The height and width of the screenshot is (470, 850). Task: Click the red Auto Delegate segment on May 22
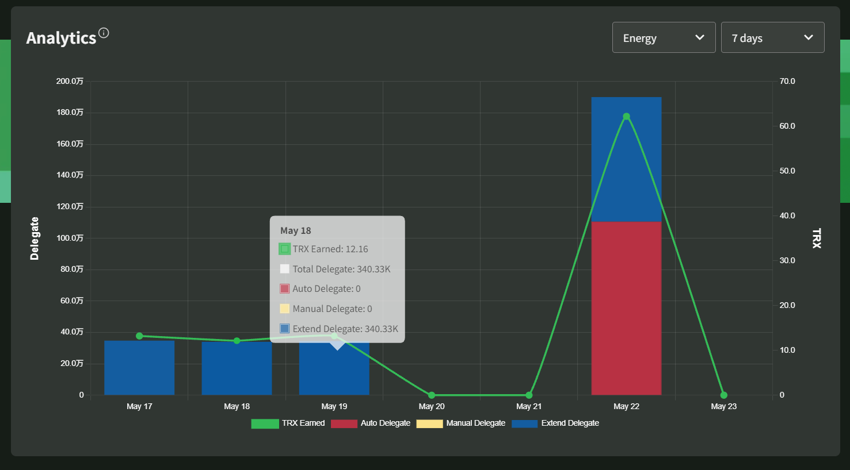point(626,308)
